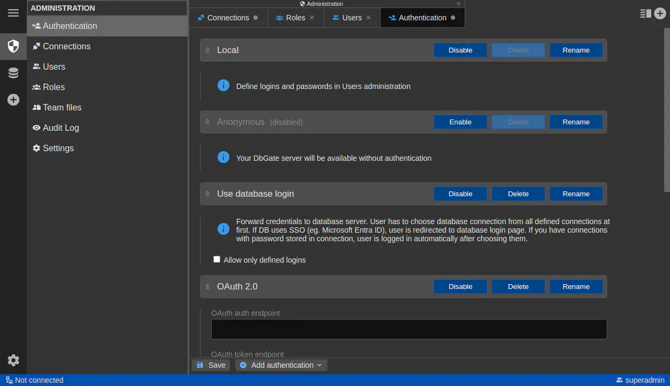This screenshot has height=386, width=670.
Task: Click the add new tab plus icon
Action: (660, 14)
